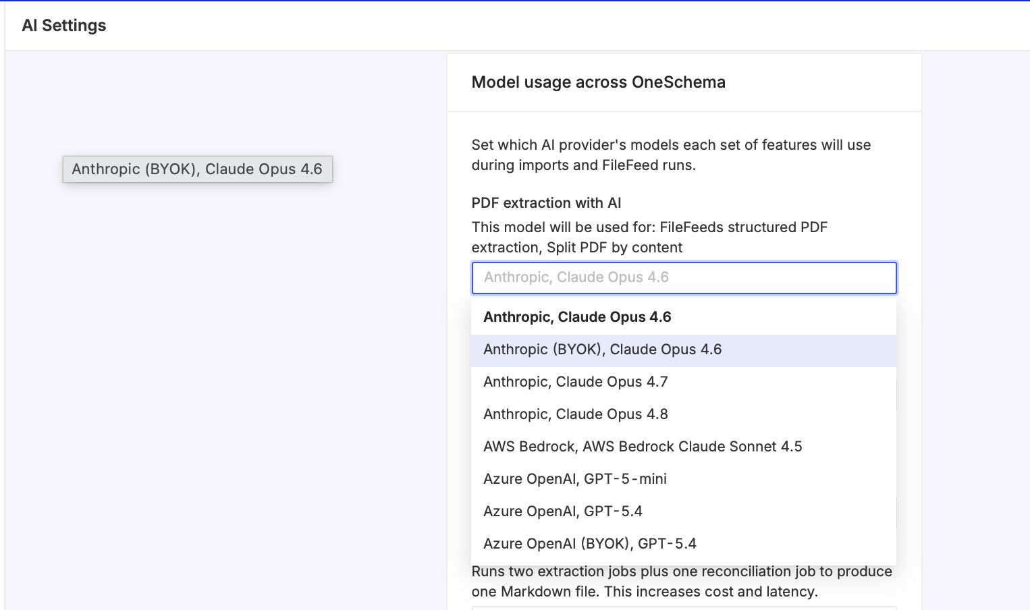Screen dimensions: 1030x610
Task: Select "Anthropic, Claude Opus 4.6" bold option
Action: click(x=683, y=317)
